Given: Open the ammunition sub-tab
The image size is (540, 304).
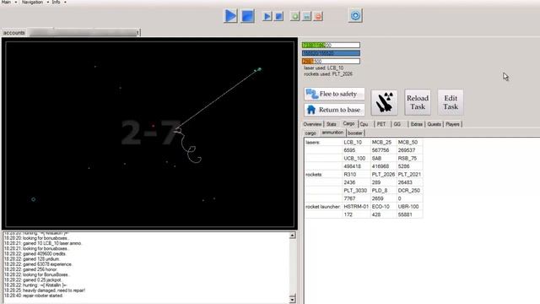Looking at the screenshot, I should (332, 133).
